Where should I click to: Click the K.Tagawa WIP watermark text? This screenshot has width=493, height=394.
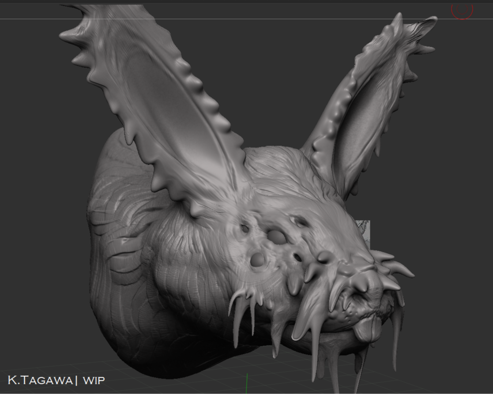coord(56,379)
